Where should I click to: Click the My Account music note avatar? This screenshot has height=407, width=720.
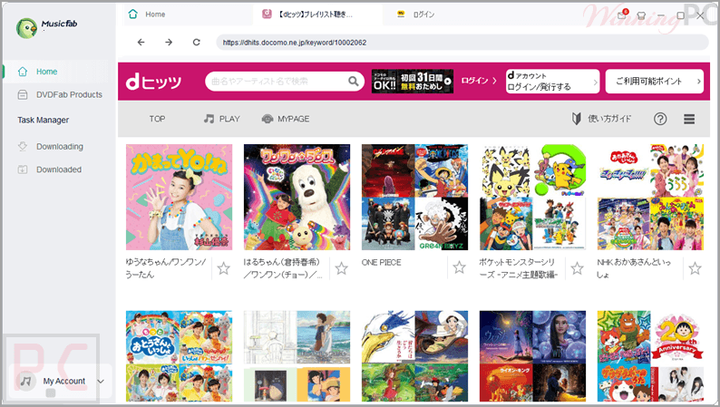pyautogui.click(x=26, y=381)
